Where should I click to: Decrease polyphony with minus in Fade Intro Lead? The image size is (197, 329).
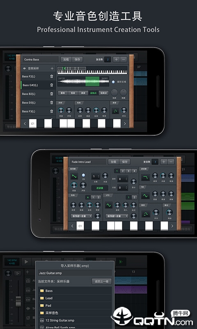(x=171, y=162)
